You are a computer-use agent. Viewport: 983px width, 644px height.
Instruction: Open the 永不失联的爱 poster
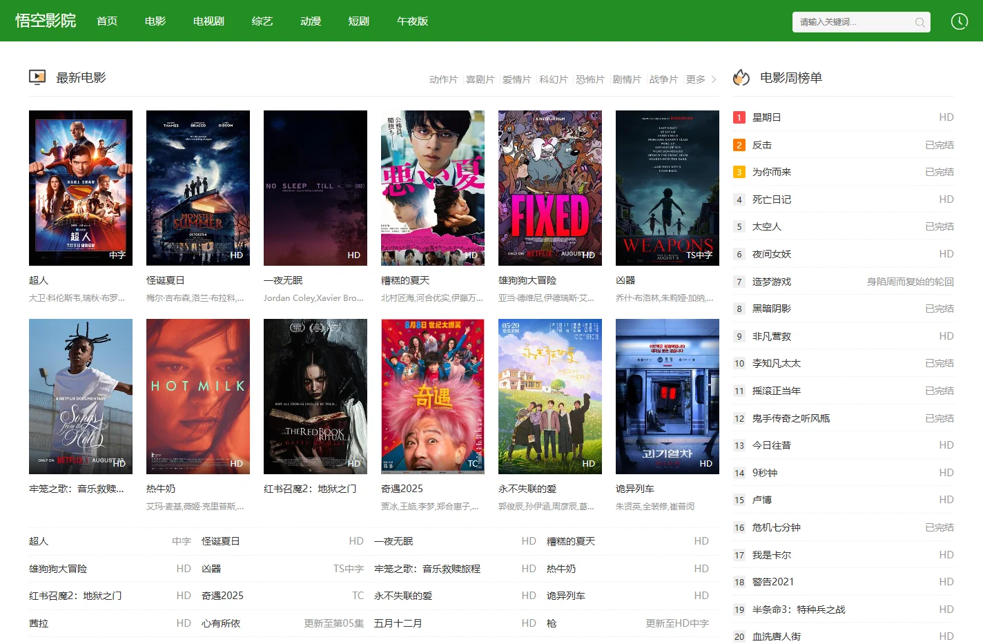click(550, 396)
